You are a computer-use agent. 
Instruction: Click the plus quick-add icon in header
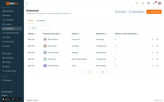(x=137, y=3)
